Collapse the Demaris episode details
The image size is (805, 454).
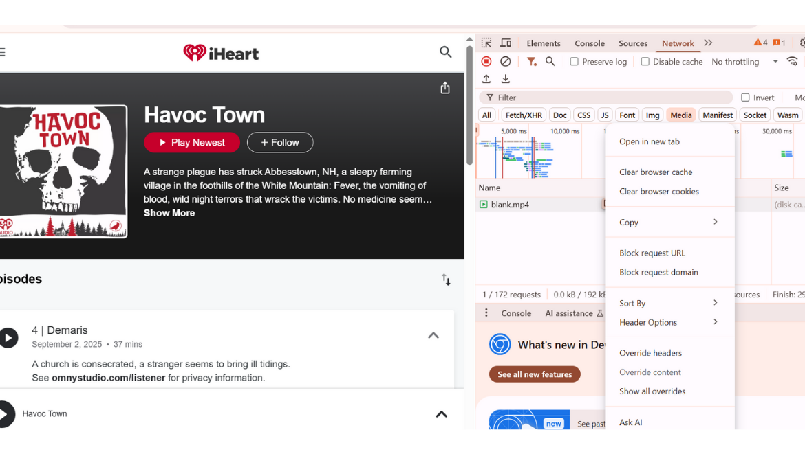click(434, 336)
